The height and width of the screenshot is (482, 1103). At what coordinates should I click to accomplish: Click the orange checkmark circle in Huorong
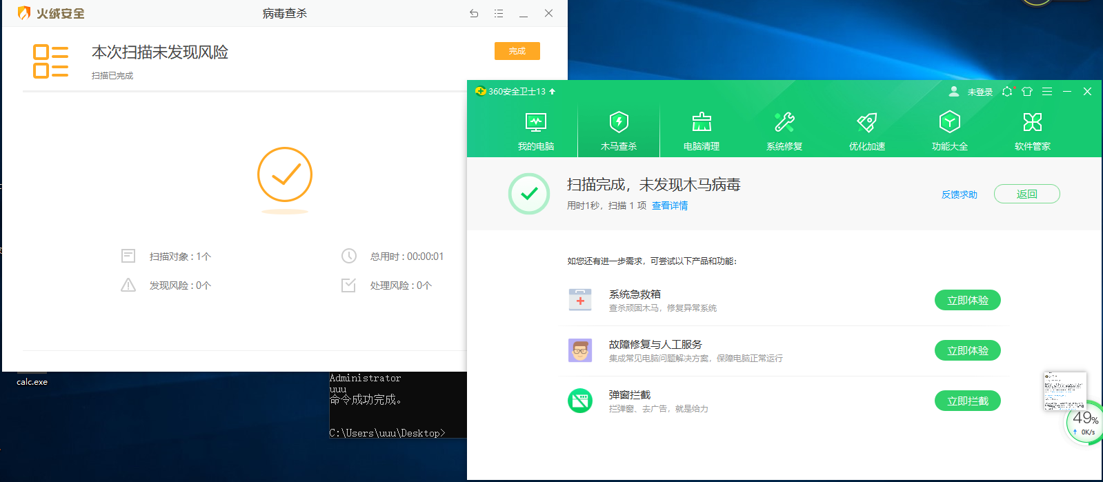[285, 175]
